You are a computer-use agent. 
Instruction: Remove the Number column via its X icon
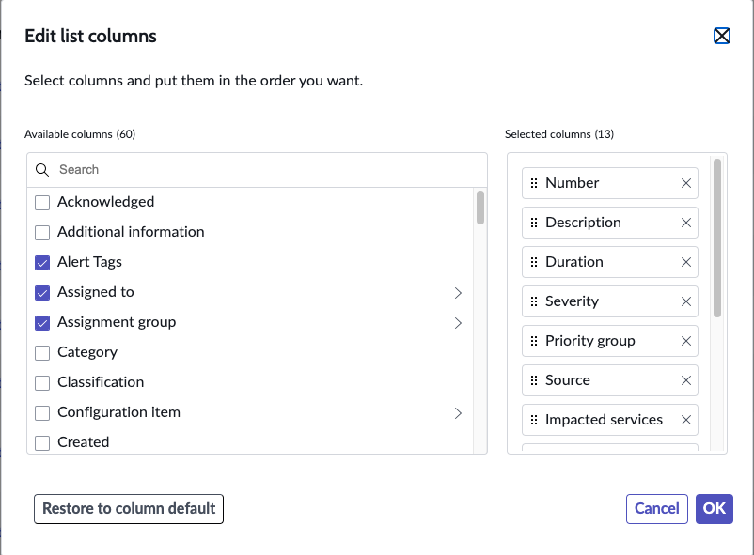point(686,183)
